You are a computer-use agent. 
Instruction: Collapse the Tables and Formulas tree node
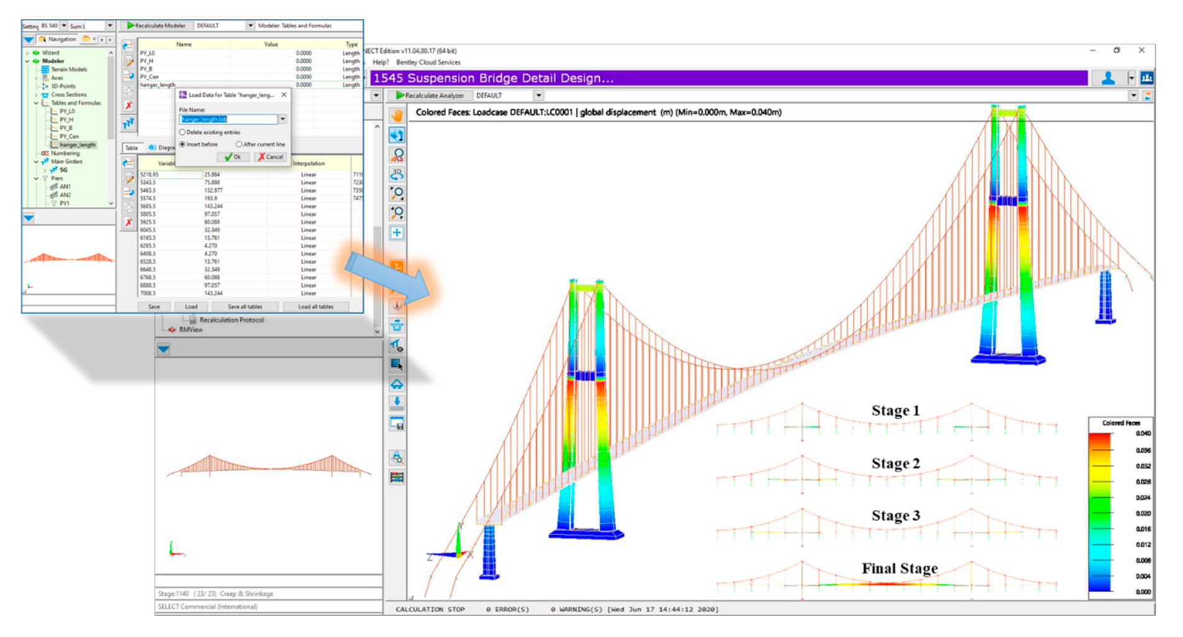[x=36, y=103]
